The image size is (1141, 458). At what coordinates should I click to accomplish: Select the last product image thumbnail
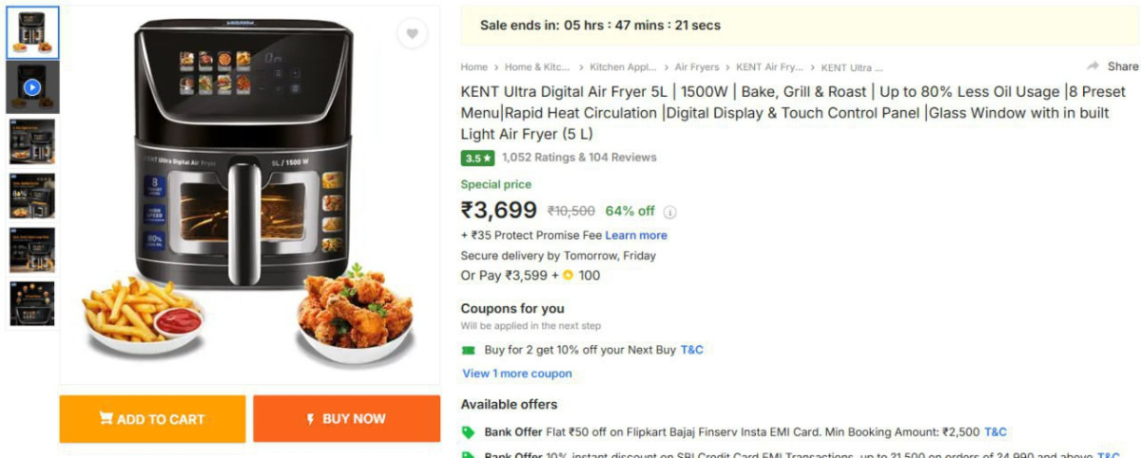[32, 304]
